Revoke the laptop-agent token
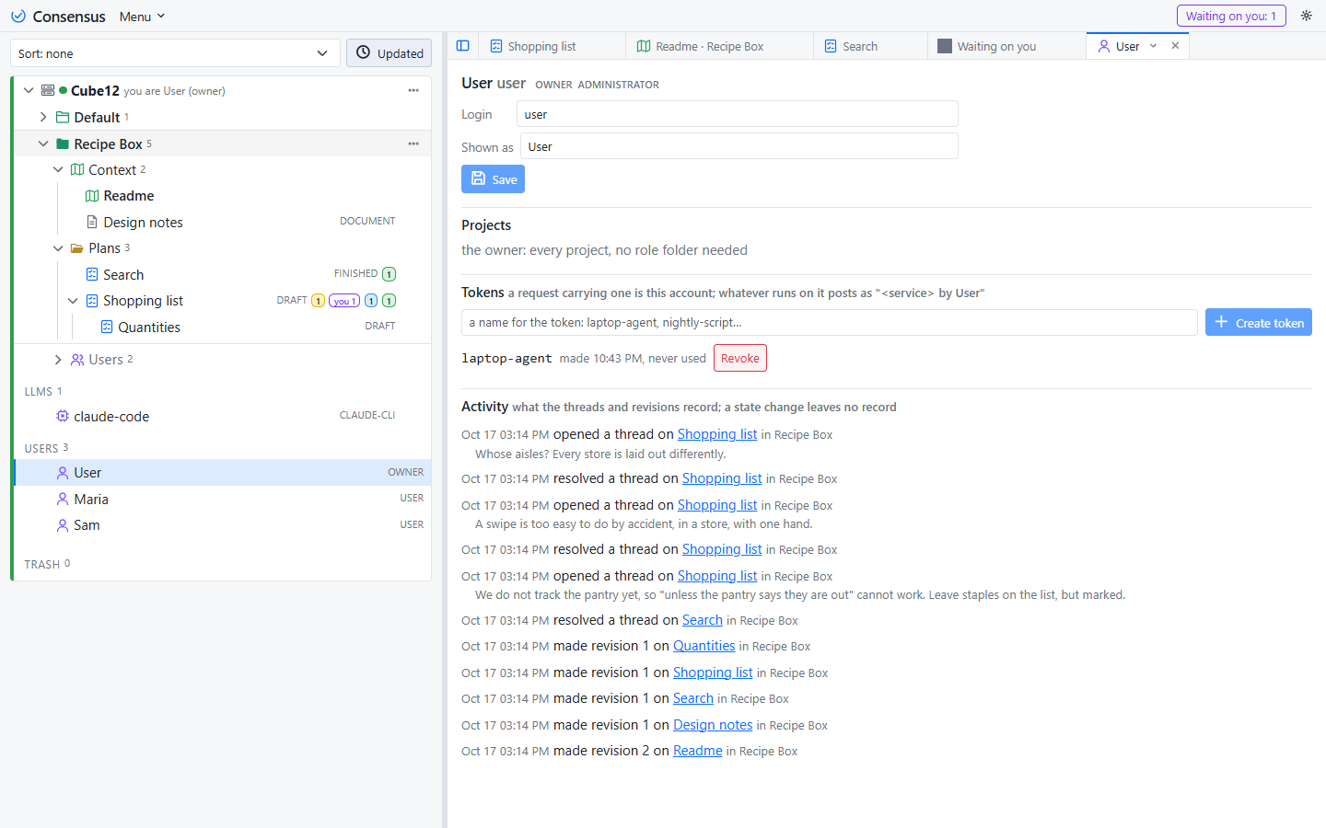The image size is (1326, 828). pos(740,358)
